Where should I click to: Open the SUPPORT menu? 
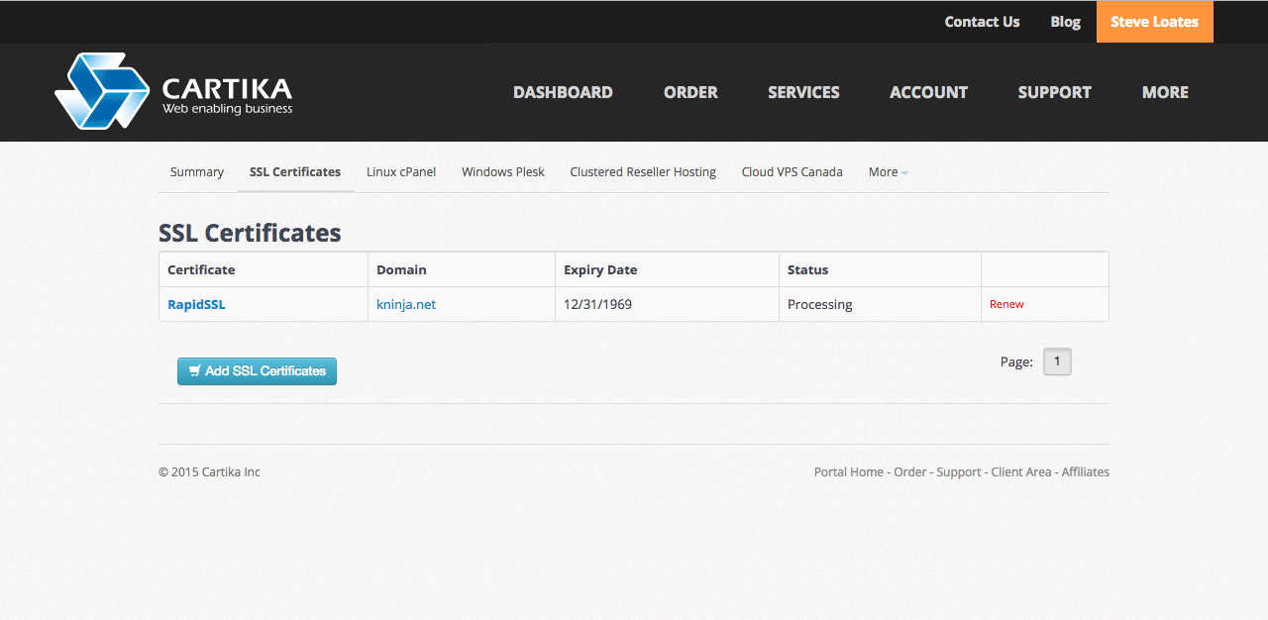[x=1054, y=92]
